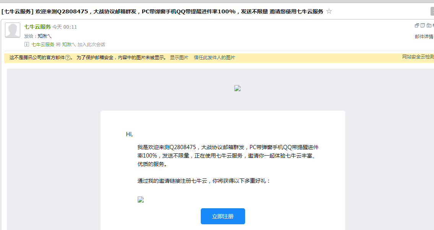
Task: Open the sender avatar picture
Action: [x=13, y=30]
